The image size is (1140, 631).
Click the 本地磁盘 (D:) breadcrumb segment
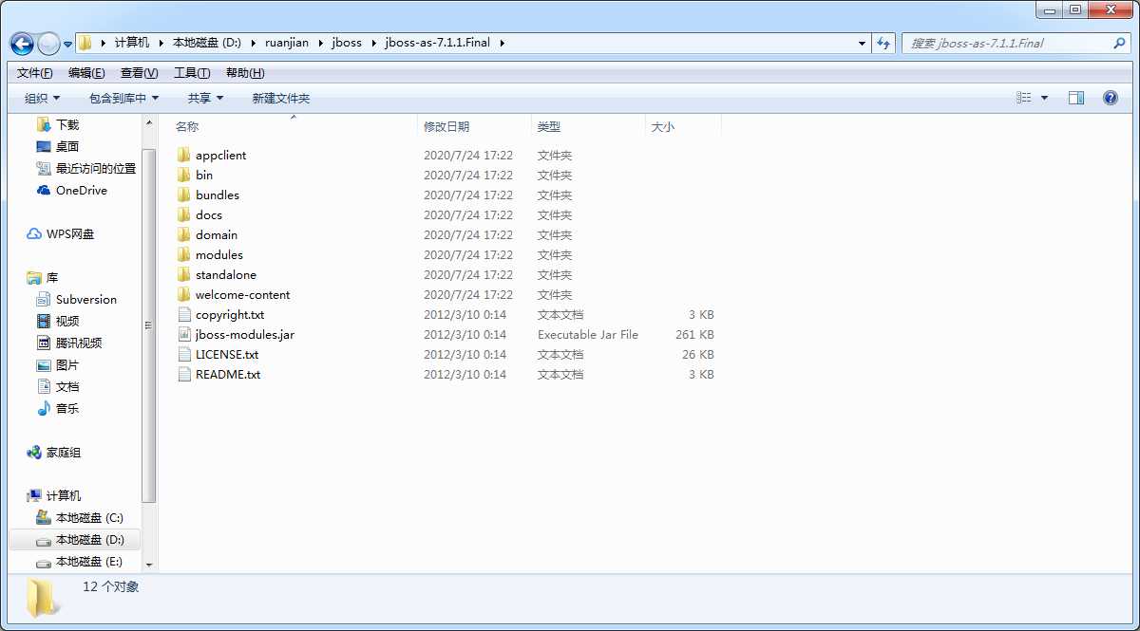[x=207, y=43]
